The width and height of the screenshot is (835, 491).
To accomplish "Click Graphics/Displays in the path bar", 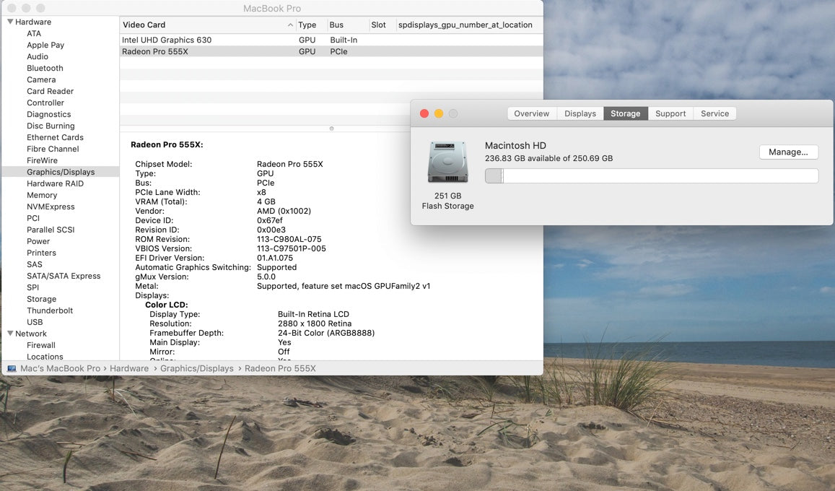I will (197, 368).
